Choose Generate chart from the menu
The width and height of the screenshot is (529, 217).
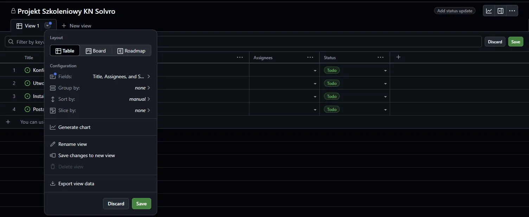click(74, 127)
